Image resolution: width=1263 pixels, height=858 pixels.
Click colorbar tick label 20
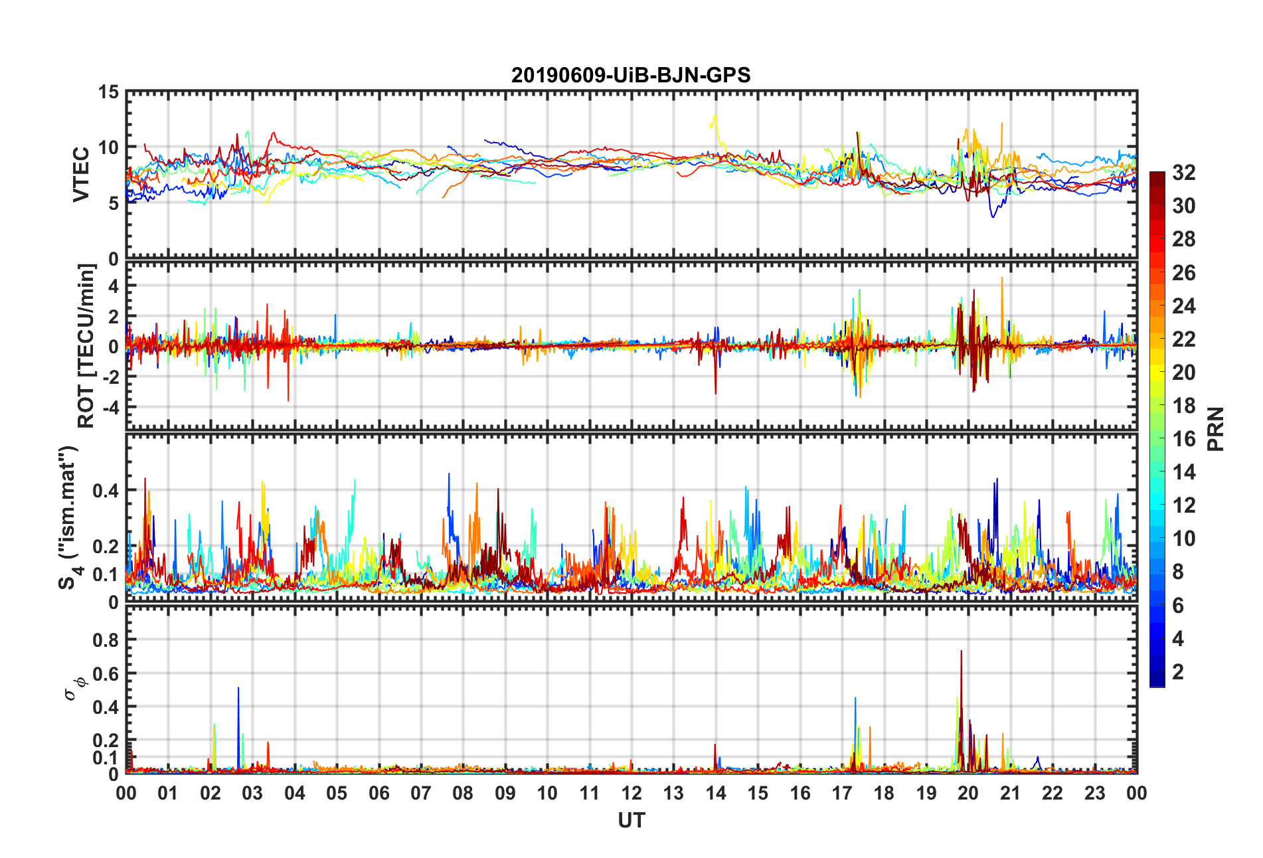point(1184,373)
